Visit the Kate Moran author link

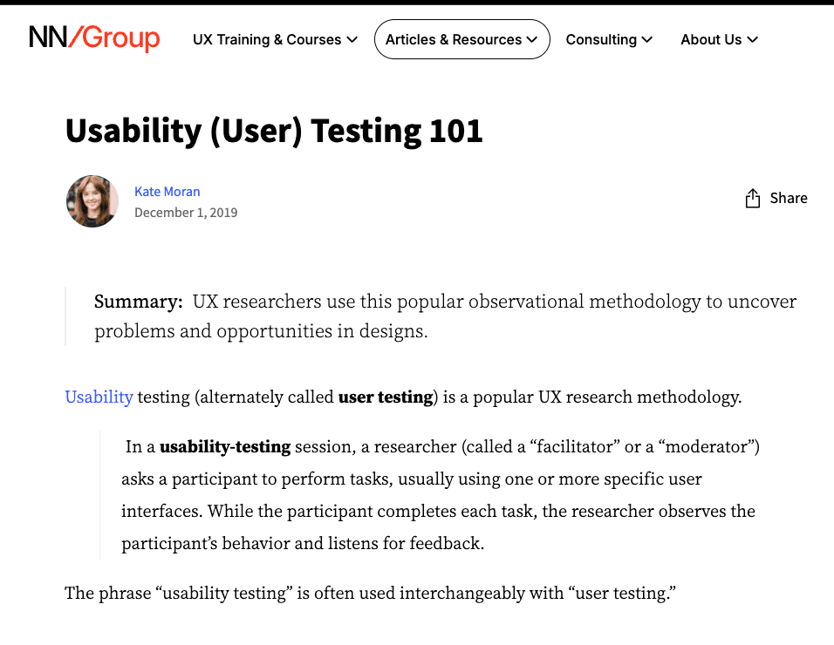167,191
